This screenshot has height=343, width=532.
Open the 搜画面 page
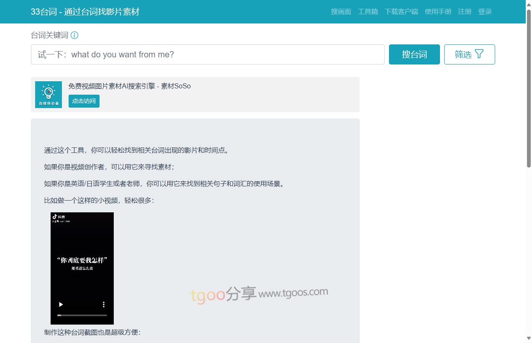point(341,12)
